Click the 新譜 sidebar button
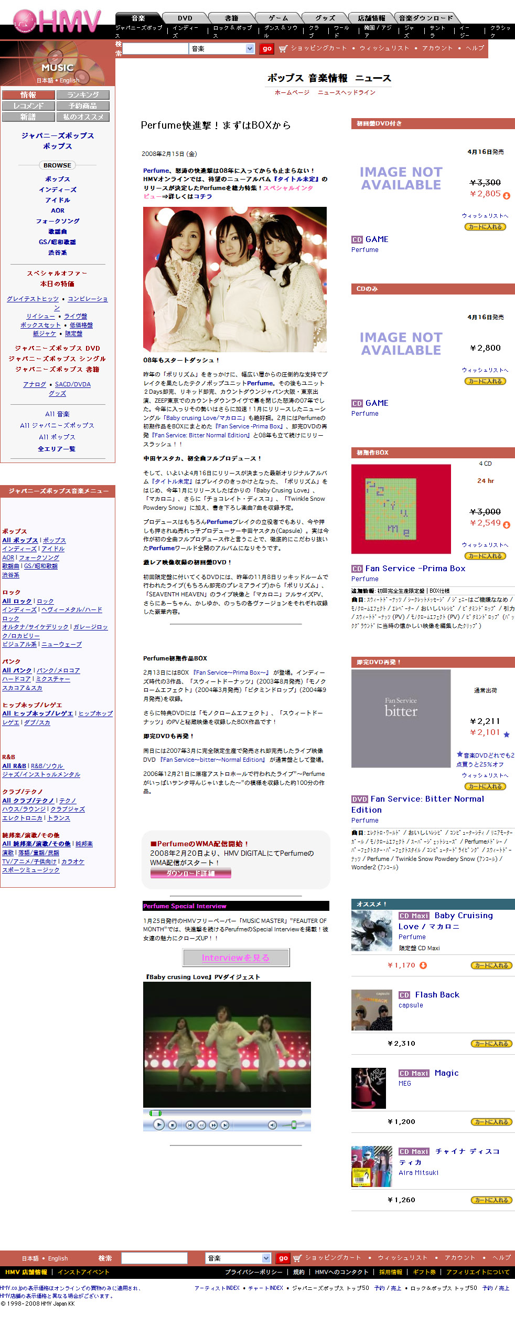Viewport: 515px width, 1324px height. point(28,117)
